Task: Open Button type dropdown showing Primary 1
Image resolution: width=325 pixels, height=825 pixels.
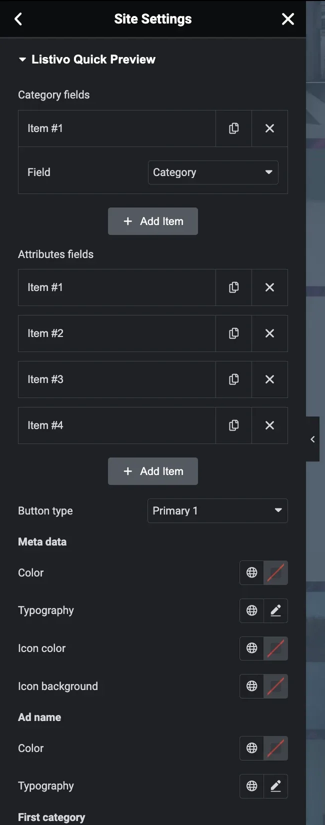Action: (217, 510)
